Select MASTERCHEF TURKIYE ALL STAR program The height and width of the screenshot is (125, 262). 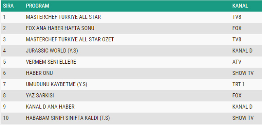tap(63, 17)
